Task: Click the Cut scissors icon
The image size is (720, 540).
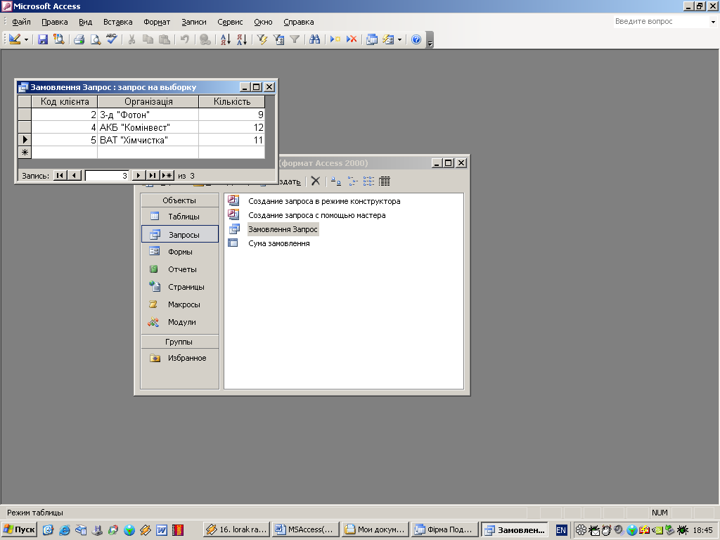Action: coord(131,39)
